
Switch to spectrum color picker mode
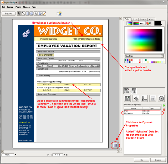click(130, 23)
